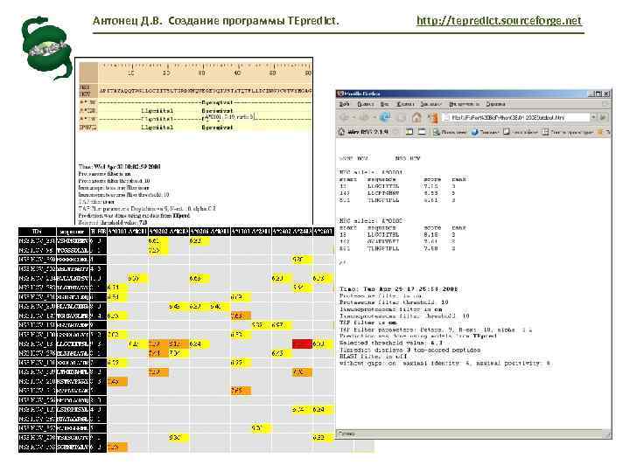Click the red score cell in the heatmap table
Screen dimensions: 630x472
tap(302, 344)
